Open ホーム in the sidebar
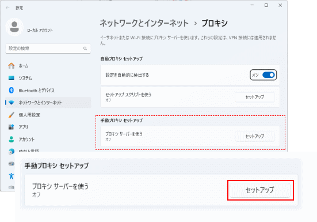 48,66
